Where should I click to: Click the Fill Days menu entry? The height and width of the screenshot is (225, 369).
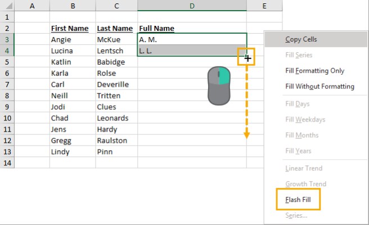click(316, 104)
